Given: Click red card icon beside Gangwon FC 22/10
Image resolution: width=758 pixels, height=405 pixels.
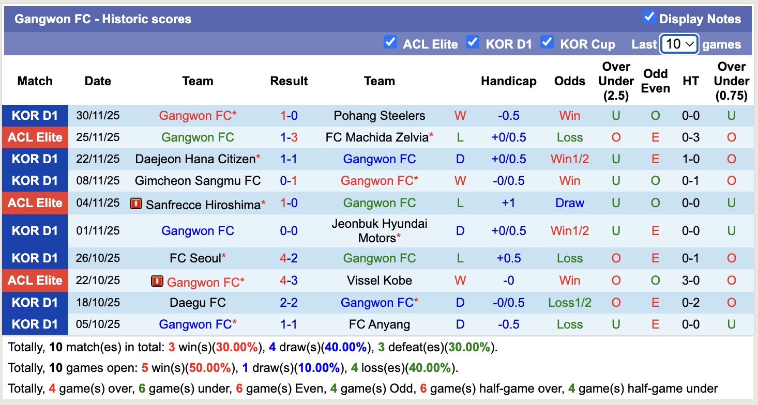Looking at the screenshot, I should (157, 282).
